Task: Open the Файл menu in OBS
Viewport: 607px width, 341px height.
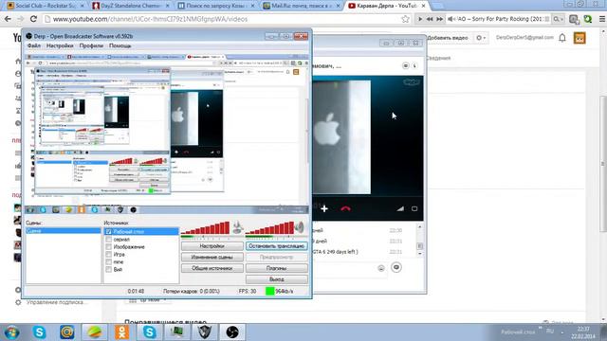Action: coord(34,45)
